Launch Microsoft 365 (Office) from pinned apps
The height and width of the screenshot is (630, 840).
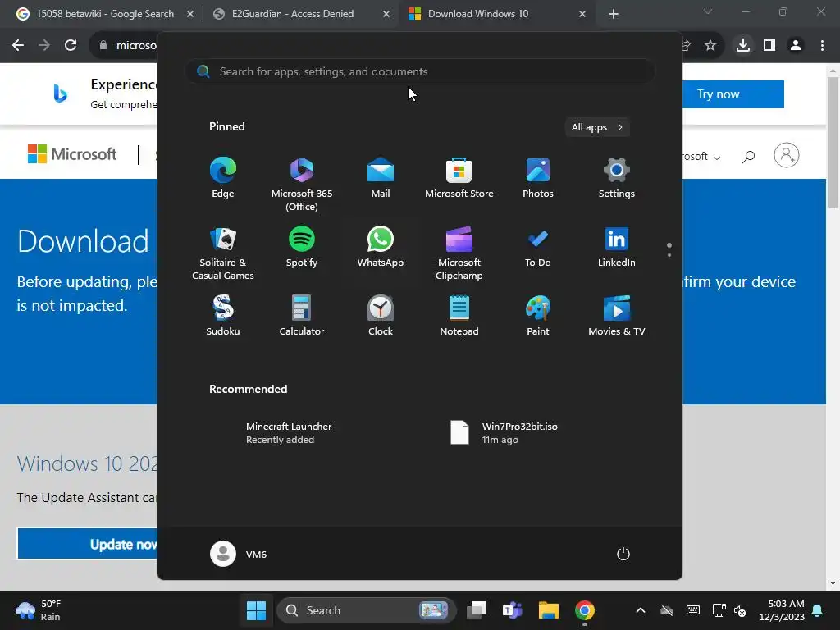click(x=302, y=185)
